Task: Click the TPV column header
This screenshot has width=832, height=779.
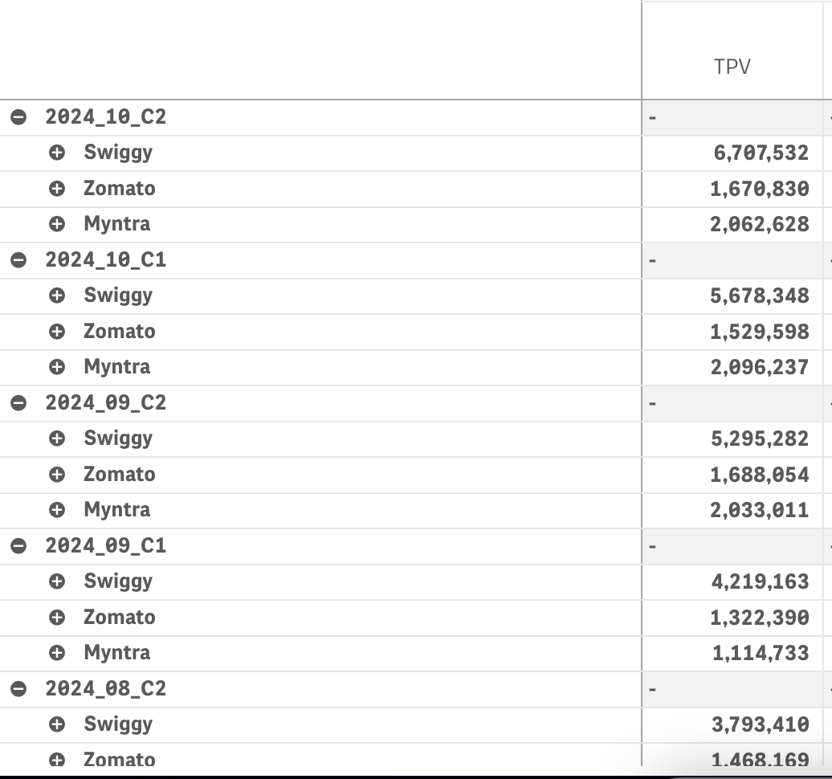Action: tap(732, 67)
